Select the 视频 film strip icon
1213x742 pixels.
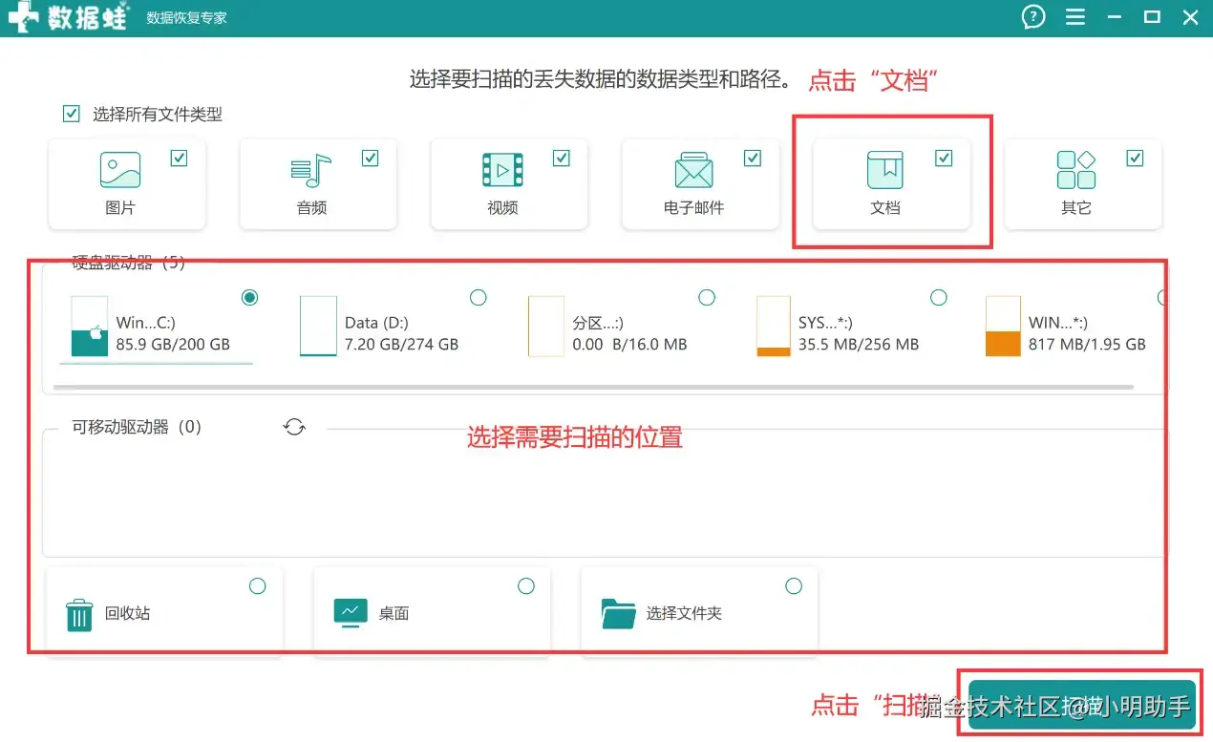(x=502, y=170)
